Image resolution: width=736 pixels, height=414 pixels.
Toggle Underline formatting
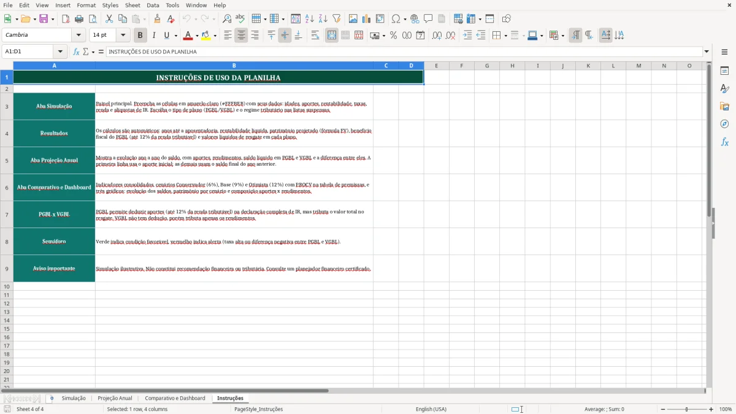point(166,36)
